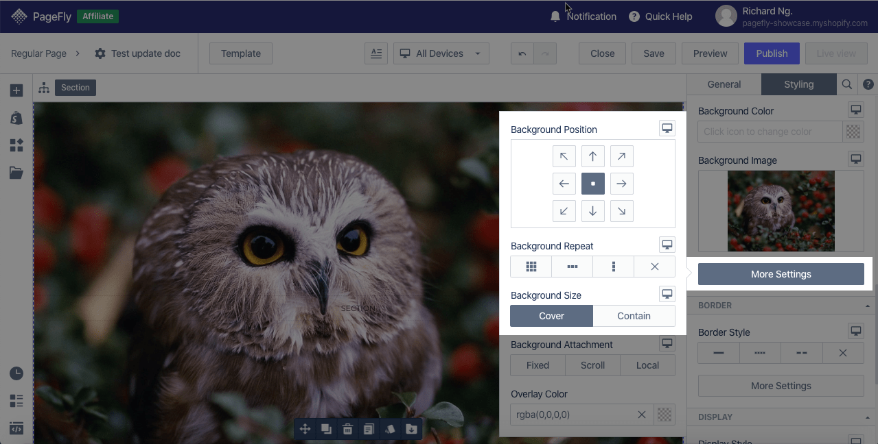This screenshot has width=878, height=444.
Task: Set background position to center right
Action: tap(621, 184)
